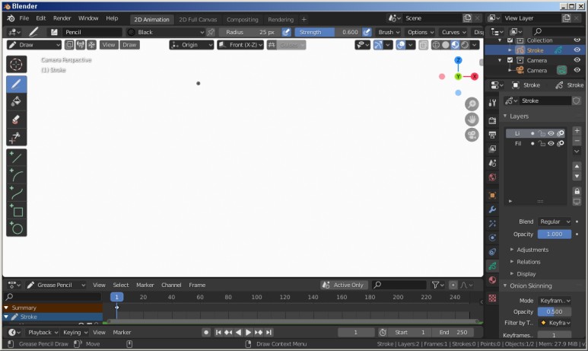Select the Cursor tool in toolbar

pyautogui.click(x=16, y=65)
